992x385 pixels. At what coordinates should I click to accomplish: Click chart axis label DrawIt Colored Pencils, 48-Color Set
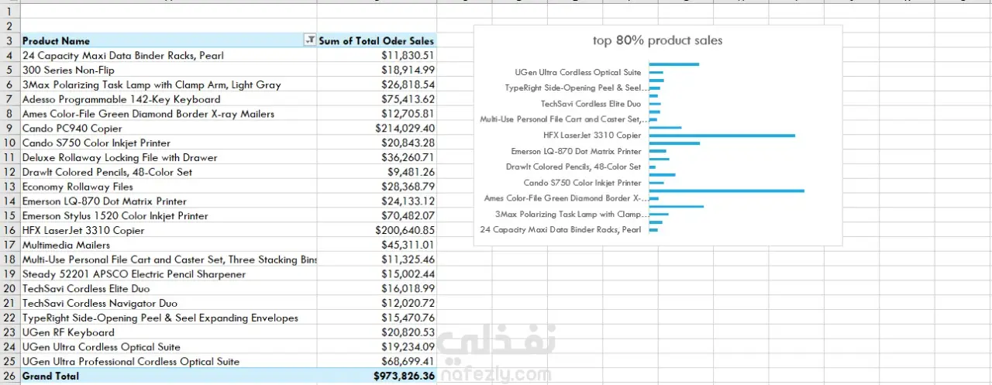pos(573,167)
